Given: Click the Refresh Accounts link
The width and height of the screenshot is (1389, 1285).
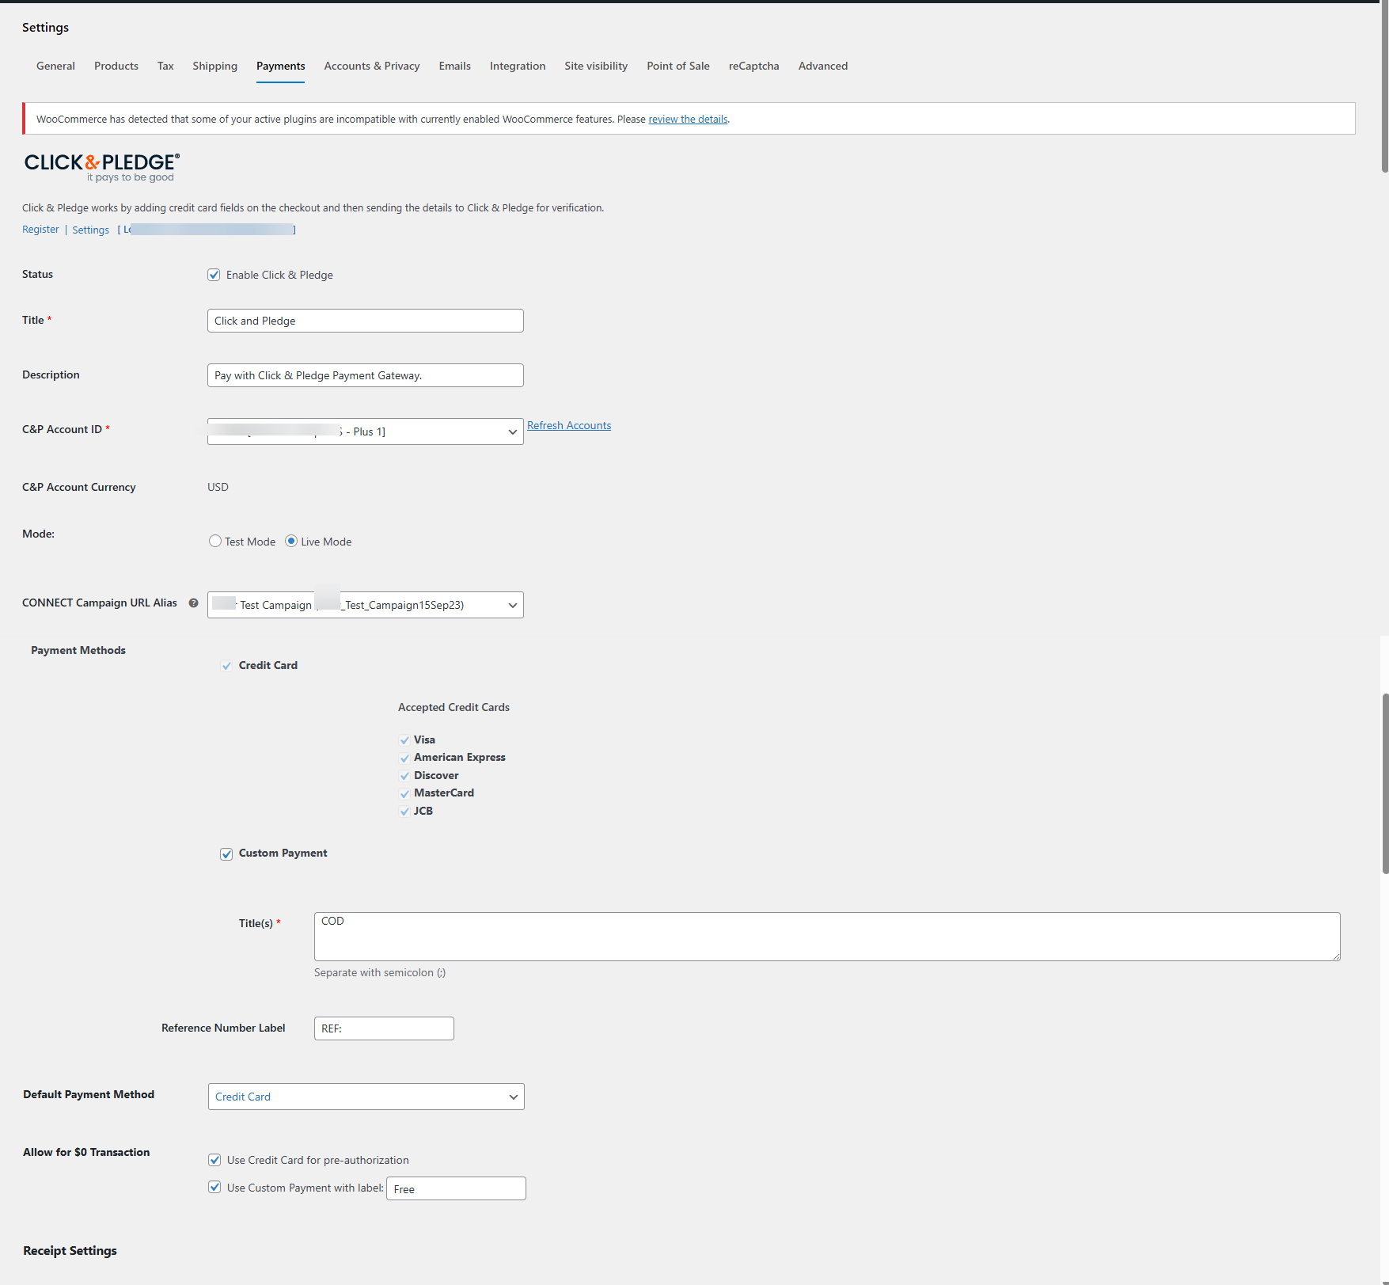Looking at the screenshot, I should coord(569,426).
